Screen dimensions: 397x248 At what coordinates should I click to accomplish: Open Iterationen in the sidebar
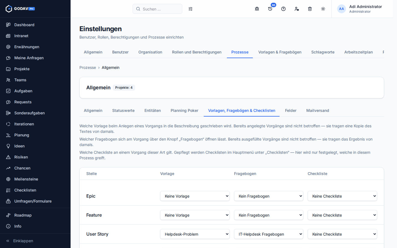point(35,124)
